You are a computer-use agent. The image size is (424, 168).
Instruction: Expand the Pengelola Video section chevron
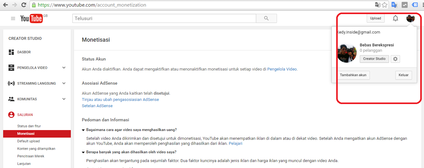coord(64,68)
